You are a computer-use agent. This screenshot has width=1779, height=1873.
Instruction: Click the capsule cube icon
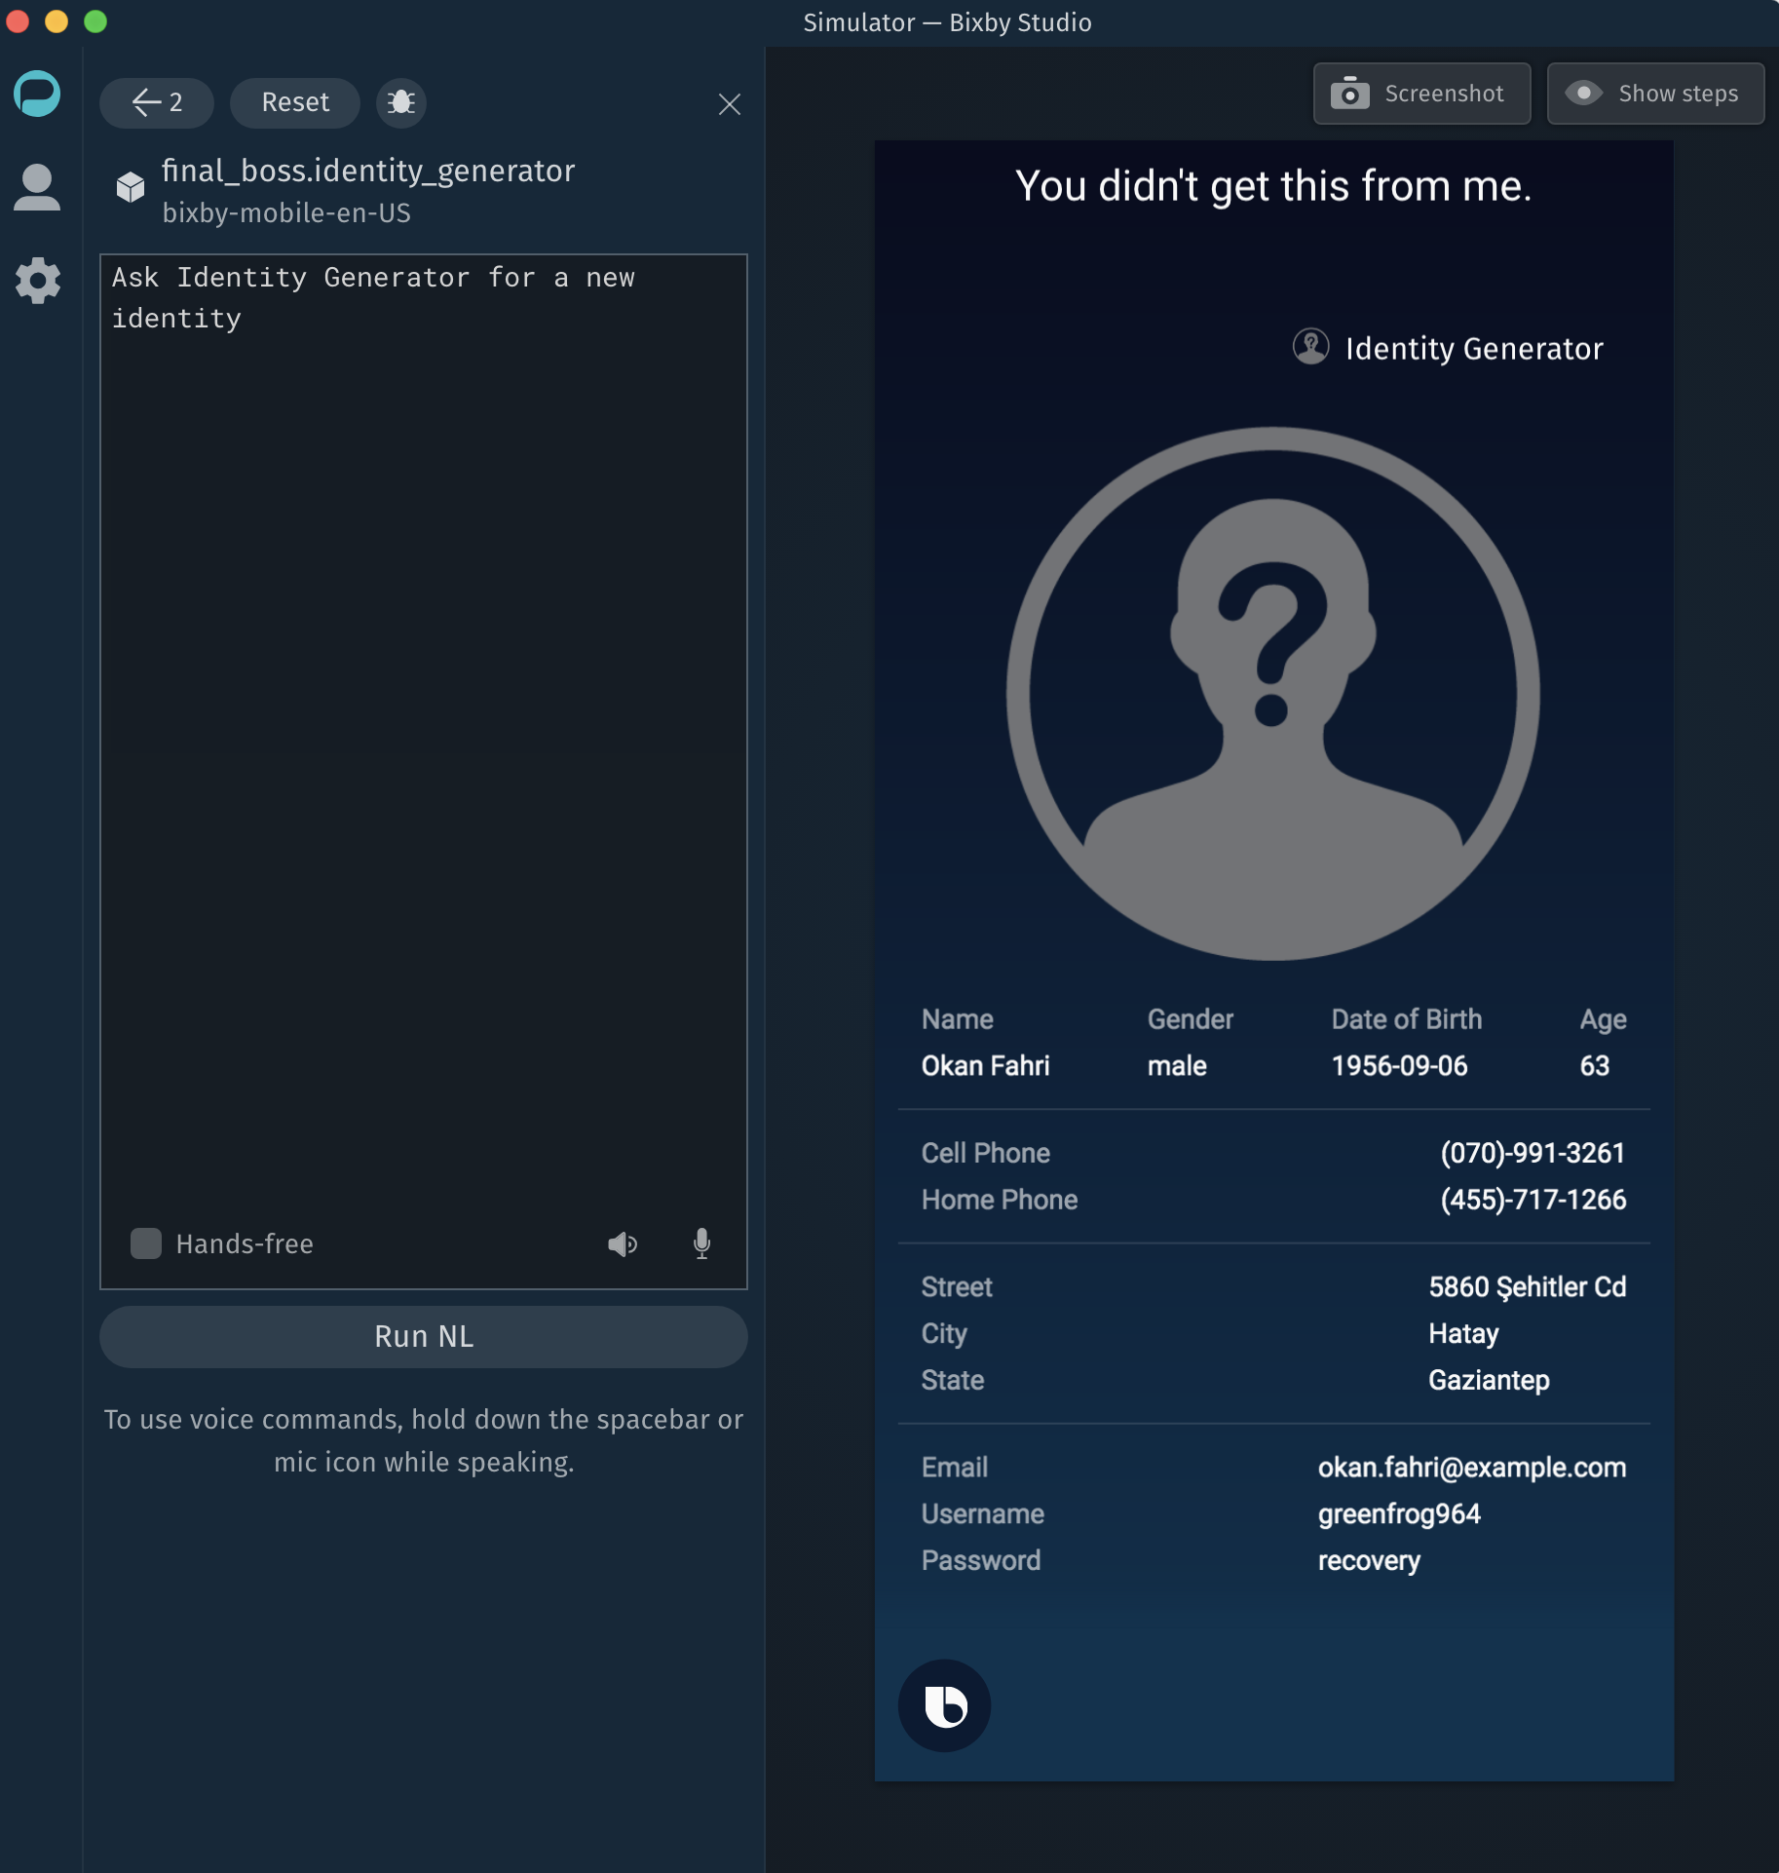click(131, 187)
